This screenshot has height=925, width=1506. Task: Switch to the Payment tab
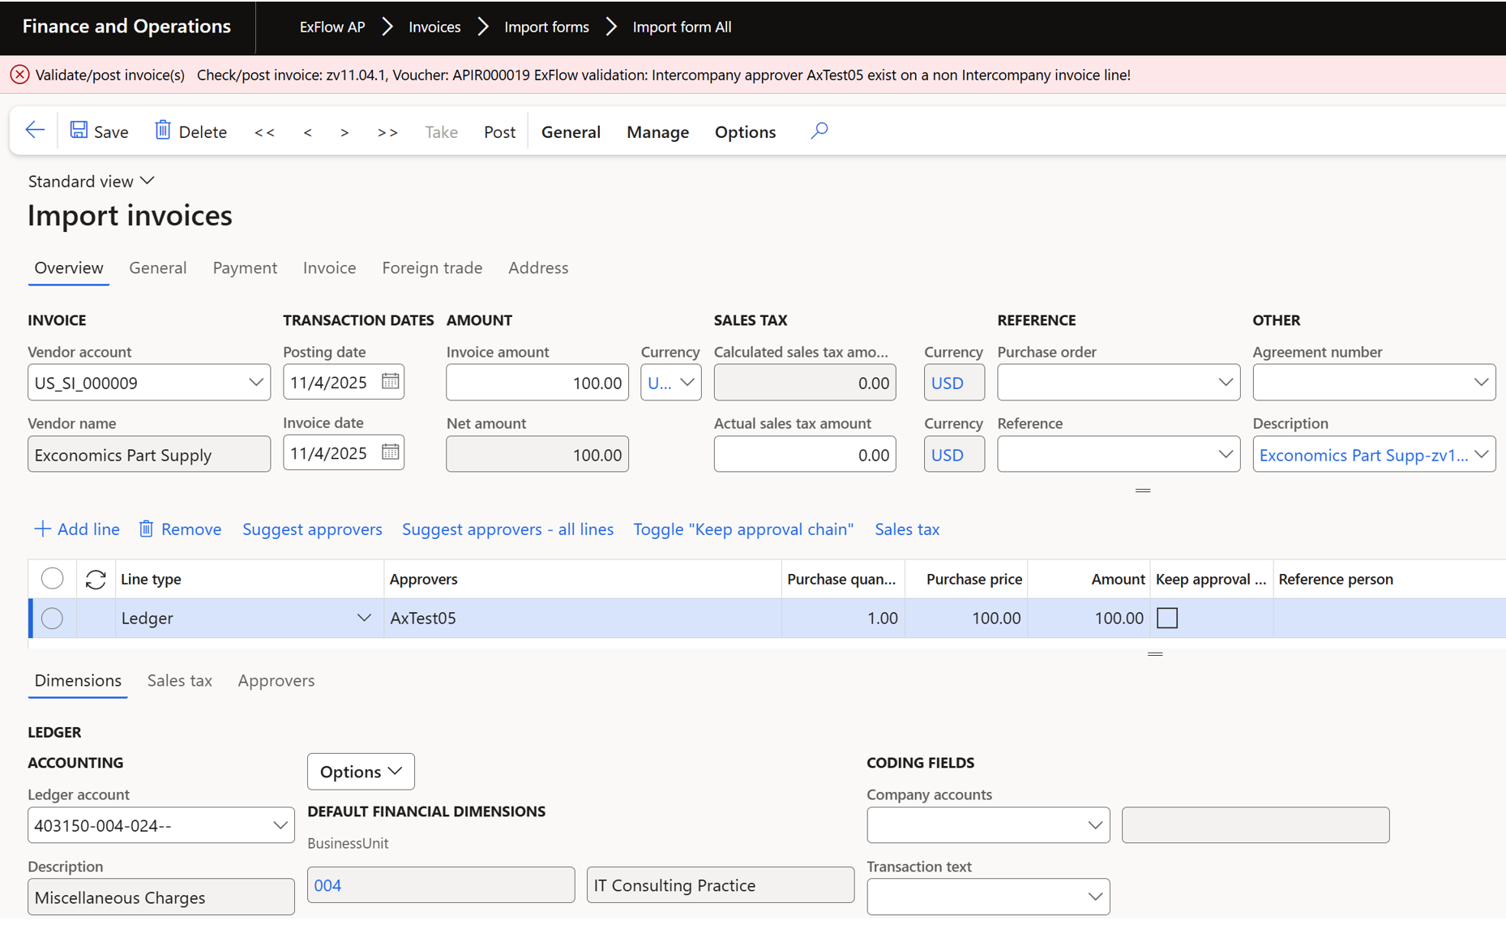[245, 268]
